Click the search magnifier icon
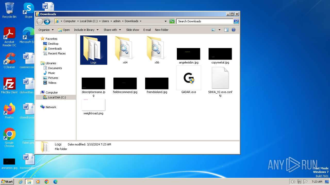Screen dimensions: 330x185 pos(236,21)
